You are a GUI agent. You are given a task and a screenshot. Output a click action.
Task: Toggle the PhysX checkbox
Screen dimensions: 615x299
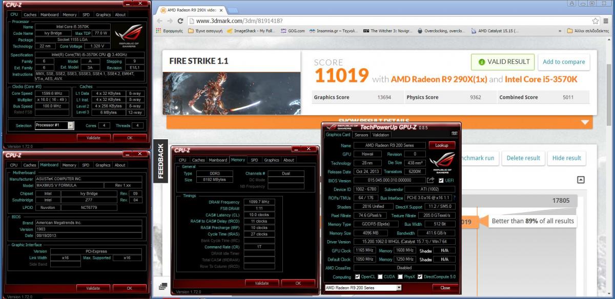click(400, 277)
